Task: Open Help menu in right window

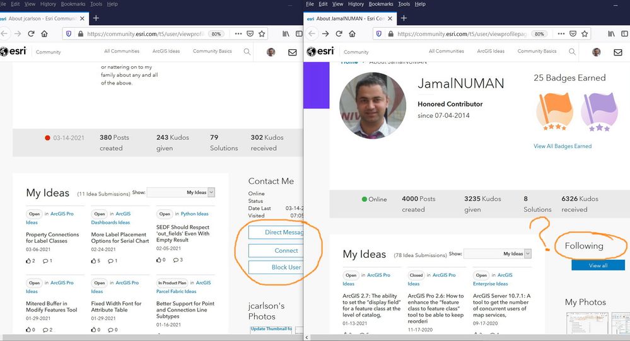Action: [420, 4]
